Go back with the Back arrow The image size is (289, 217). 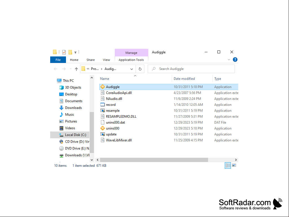tap(56, 69)
